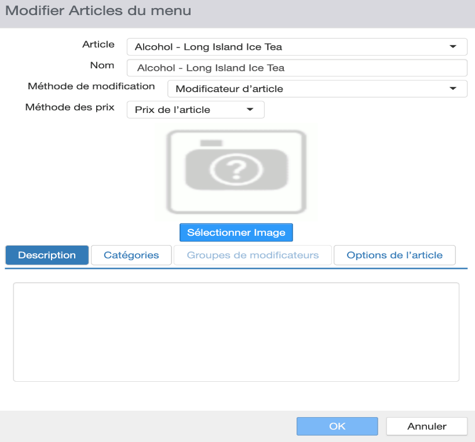This screenshot has height=442, width=475.
Task: Click inside the description text area
Action: [x=236, y=332]
